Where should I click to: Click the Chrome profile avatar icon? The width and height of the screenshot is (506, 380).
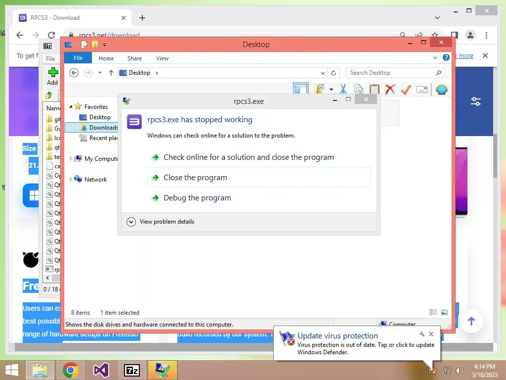[470, 35]
